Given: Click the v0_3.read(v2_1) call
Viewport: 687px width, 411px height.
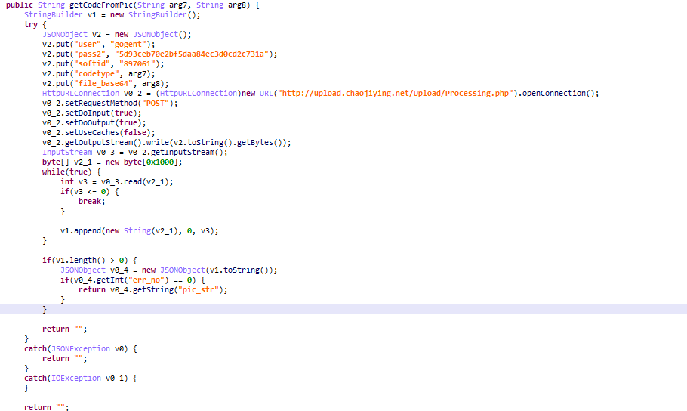Looking at the screenshot, I should (135, 181).
